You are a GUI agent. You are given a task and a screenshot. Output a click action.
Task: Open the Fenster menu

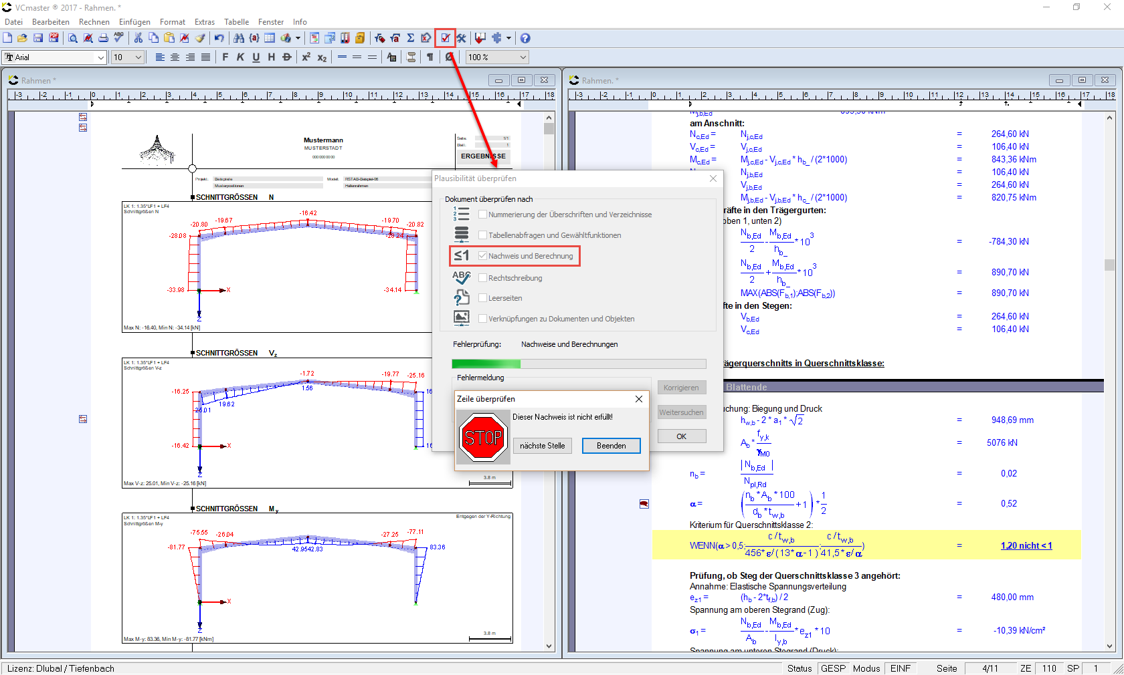(271, 22)
